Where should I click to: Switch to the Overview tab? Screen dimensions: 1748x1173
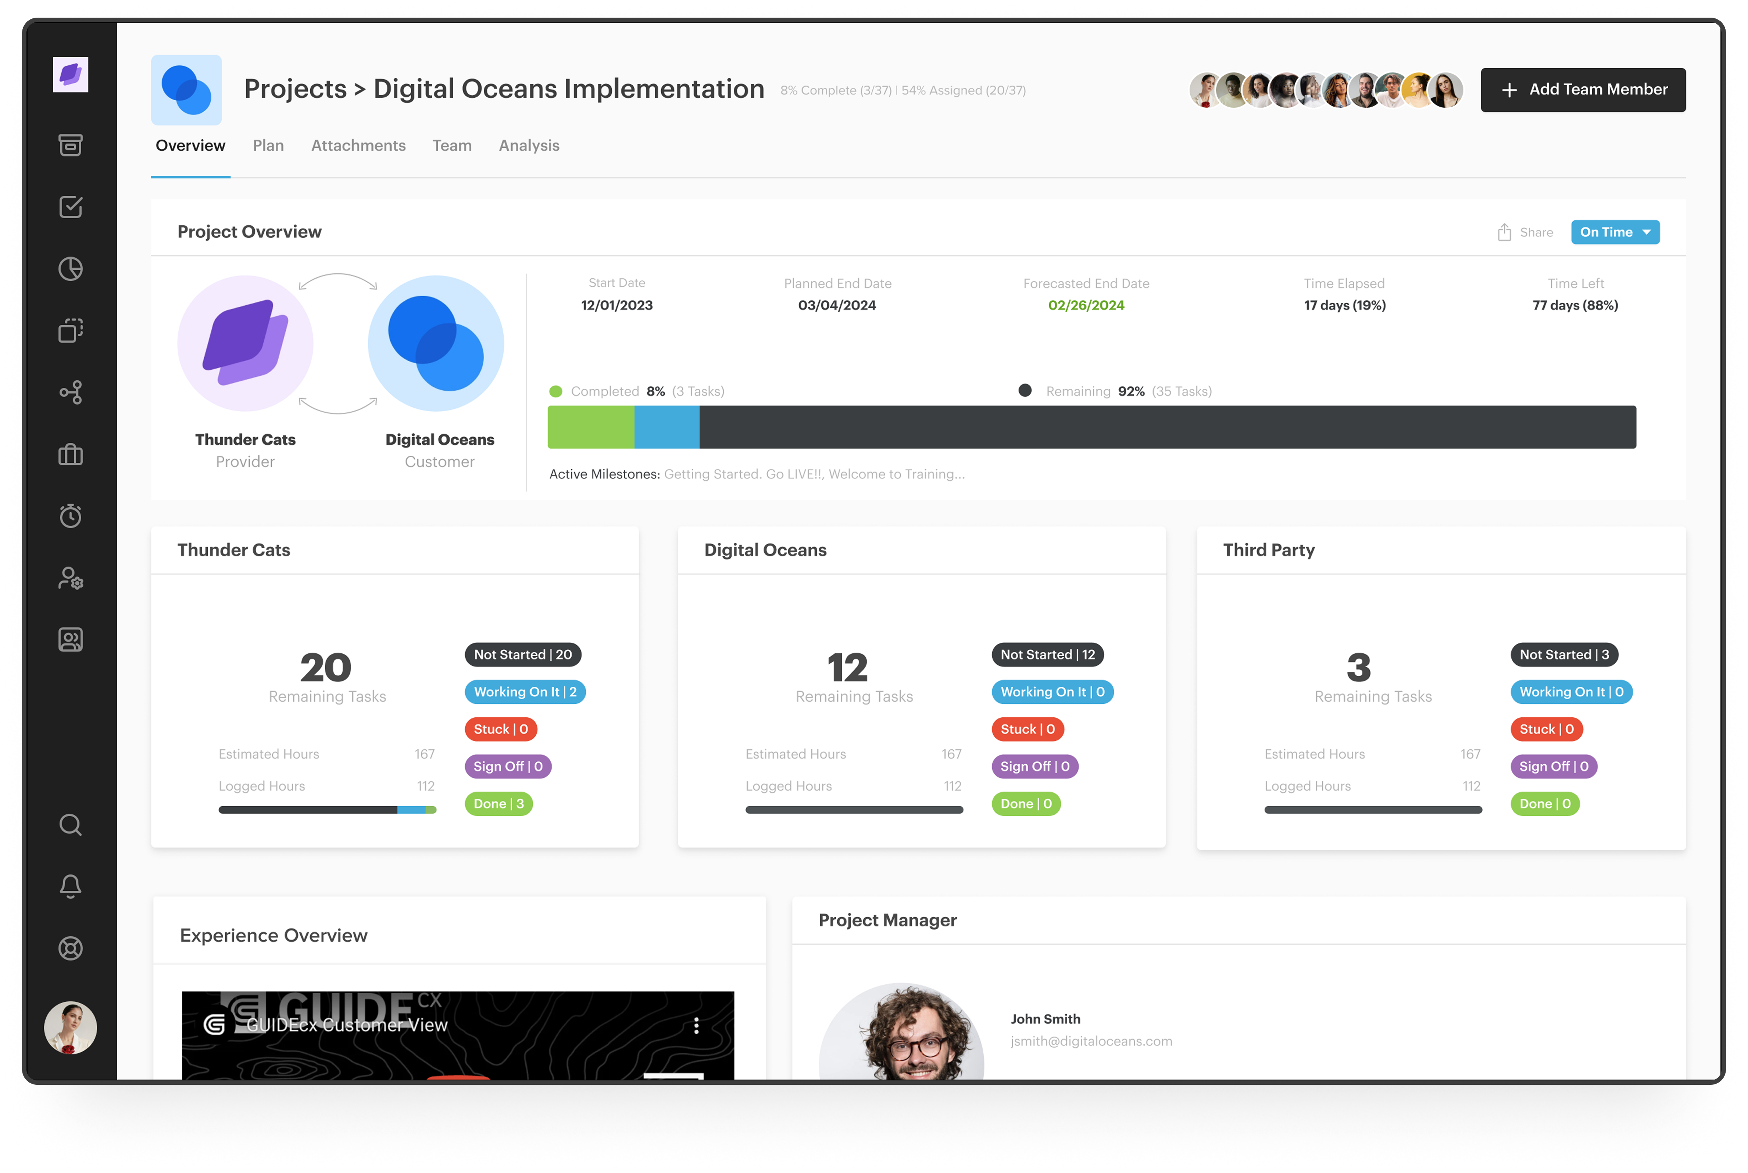(x=190, y=146)
